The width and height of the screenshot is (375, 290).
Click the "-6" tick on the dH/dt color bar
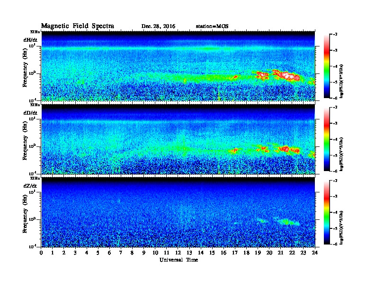pos(335,98)
